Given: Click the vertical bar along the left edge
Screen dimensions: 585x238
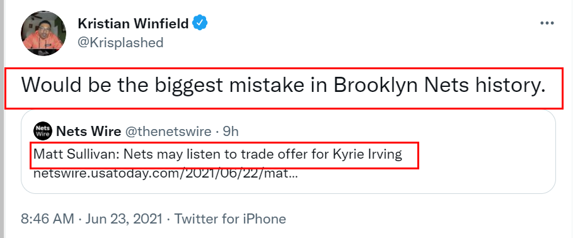Looking at the screenshot, I should tap(2, 119).
